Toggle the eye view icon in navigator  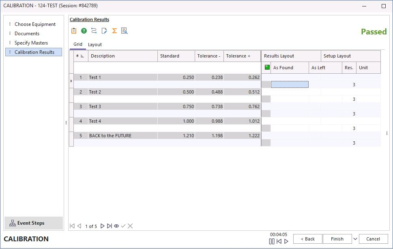116,226
